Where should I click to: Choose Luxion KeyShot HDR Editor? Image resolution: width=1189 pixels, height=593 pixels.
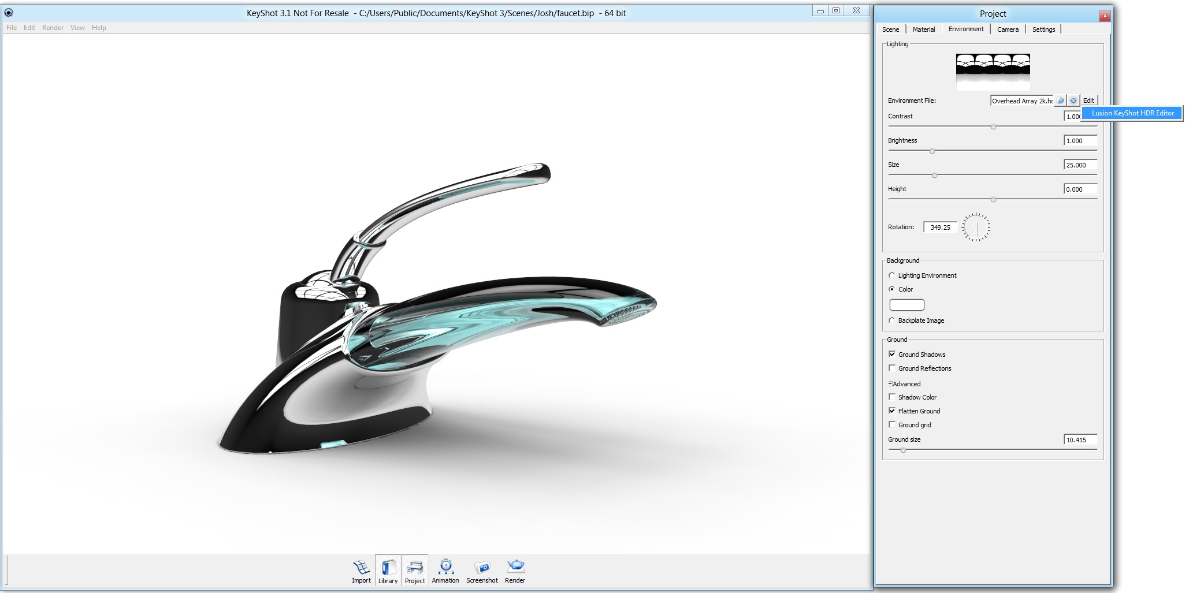coord(1133,113)
